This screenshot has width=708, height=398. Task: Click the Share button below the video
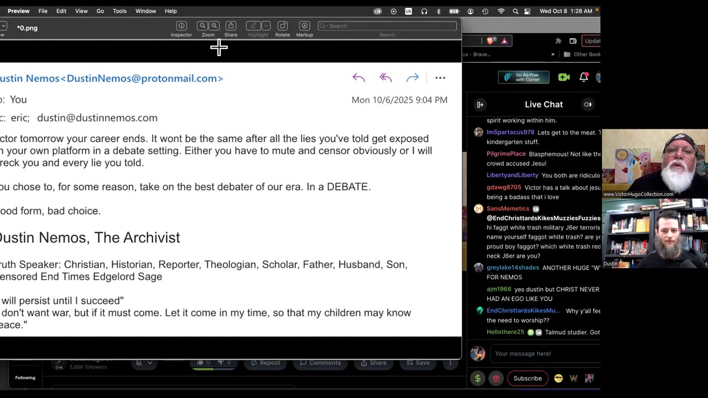pyautogui.click(x=374, y=363)
